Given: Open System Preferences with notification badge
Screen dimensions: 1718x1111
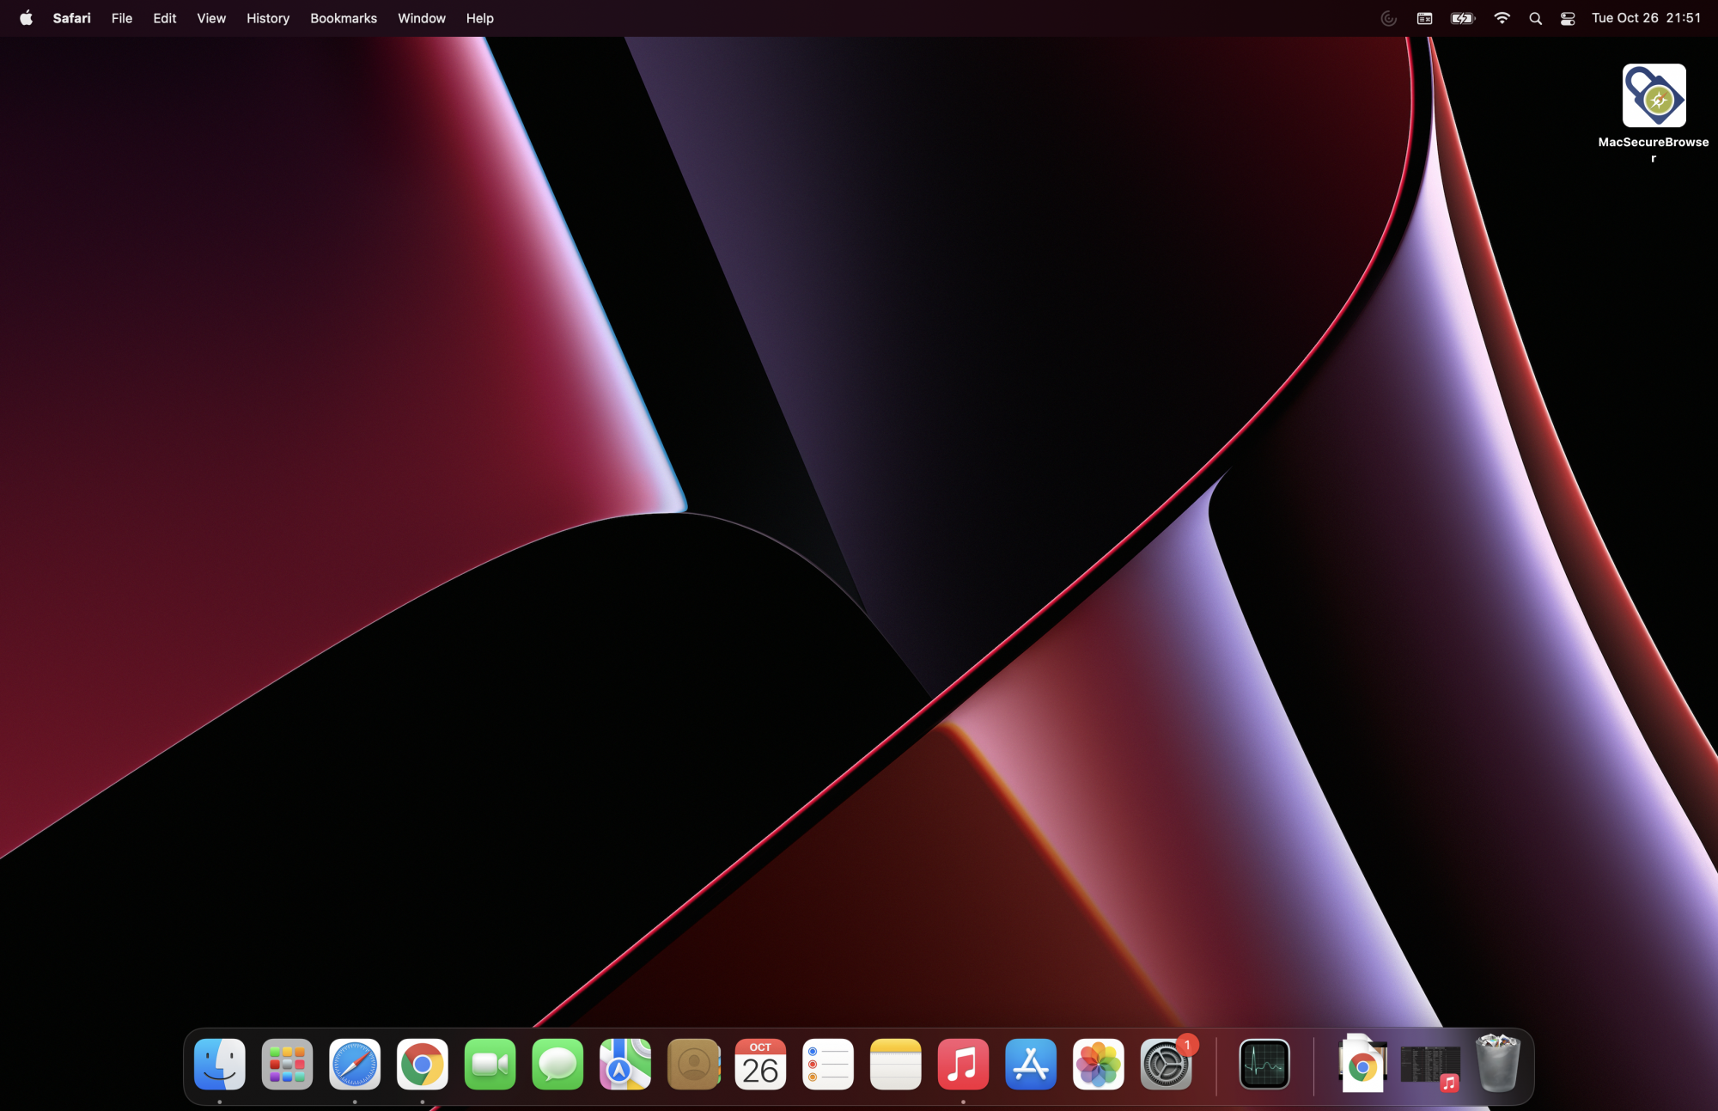Looking at the screenshot, I should (1166, 1065).
